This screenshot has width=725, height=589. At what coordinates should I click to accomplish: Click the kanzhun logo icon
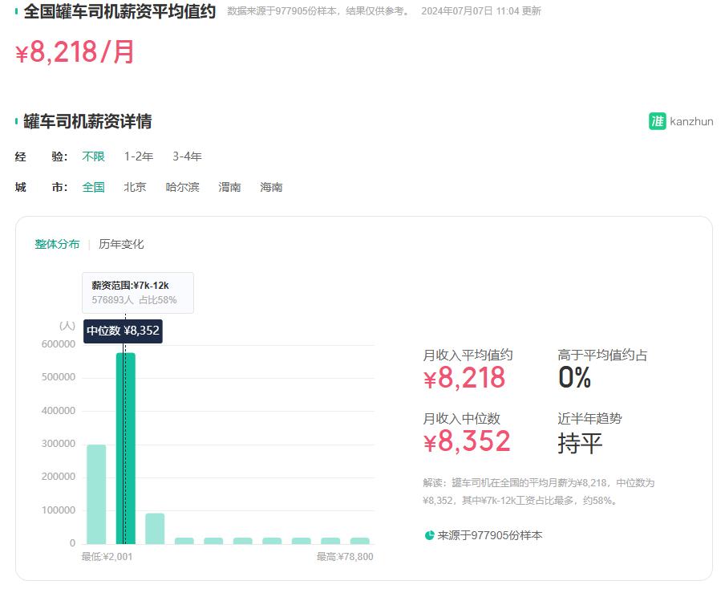(657, 121)
